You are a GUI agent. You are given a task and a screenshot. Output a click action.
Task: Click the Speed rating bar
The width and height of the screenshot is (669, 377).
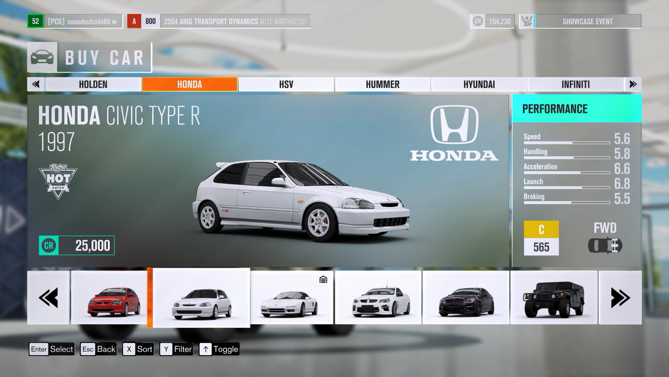point(566,142)
